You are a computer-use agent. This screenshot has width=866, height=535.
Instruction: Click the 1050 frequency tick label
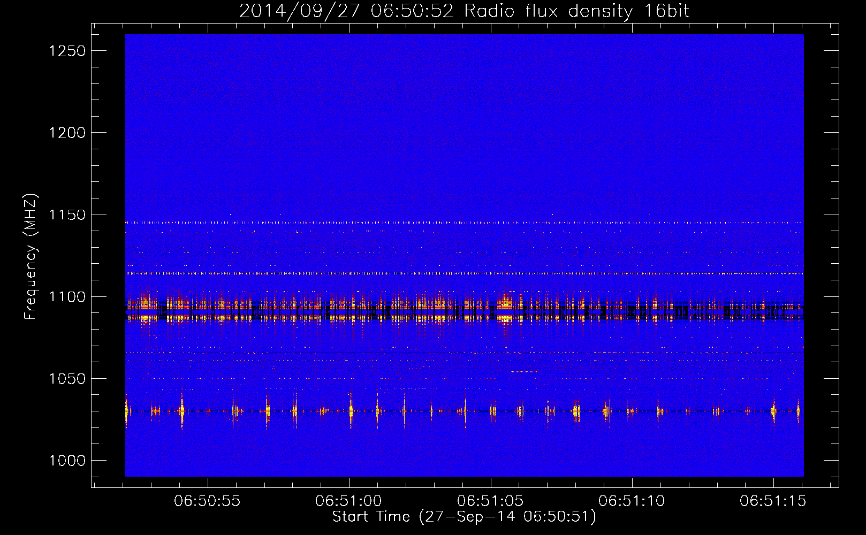pyautogui.click(x=67, y=379)
